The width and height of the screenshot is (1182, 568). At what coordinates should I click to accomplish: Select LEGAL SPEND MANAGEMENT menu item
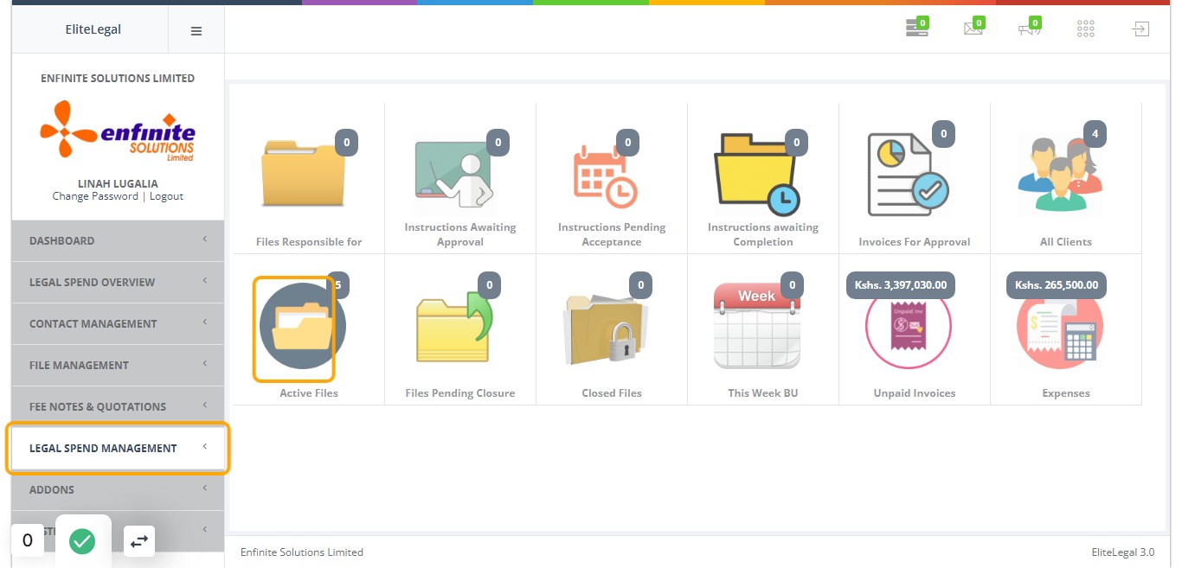118,448
